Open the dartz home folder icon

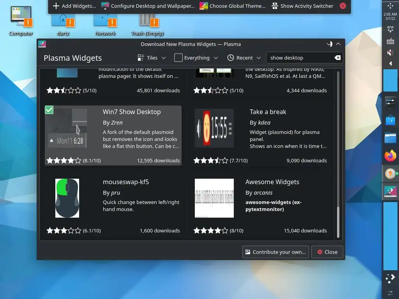coord(63,24)
